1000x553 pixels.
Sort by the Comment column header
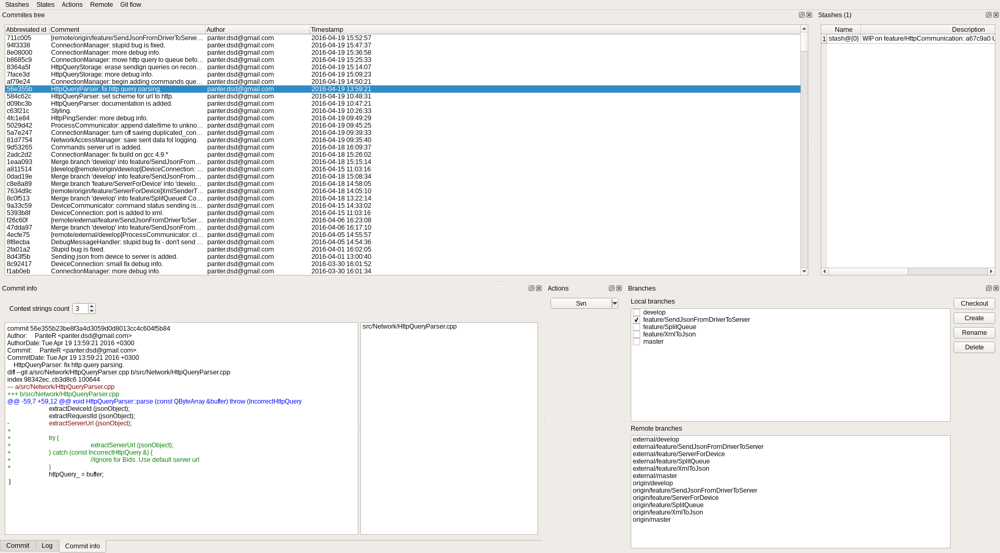coord(127,30)
